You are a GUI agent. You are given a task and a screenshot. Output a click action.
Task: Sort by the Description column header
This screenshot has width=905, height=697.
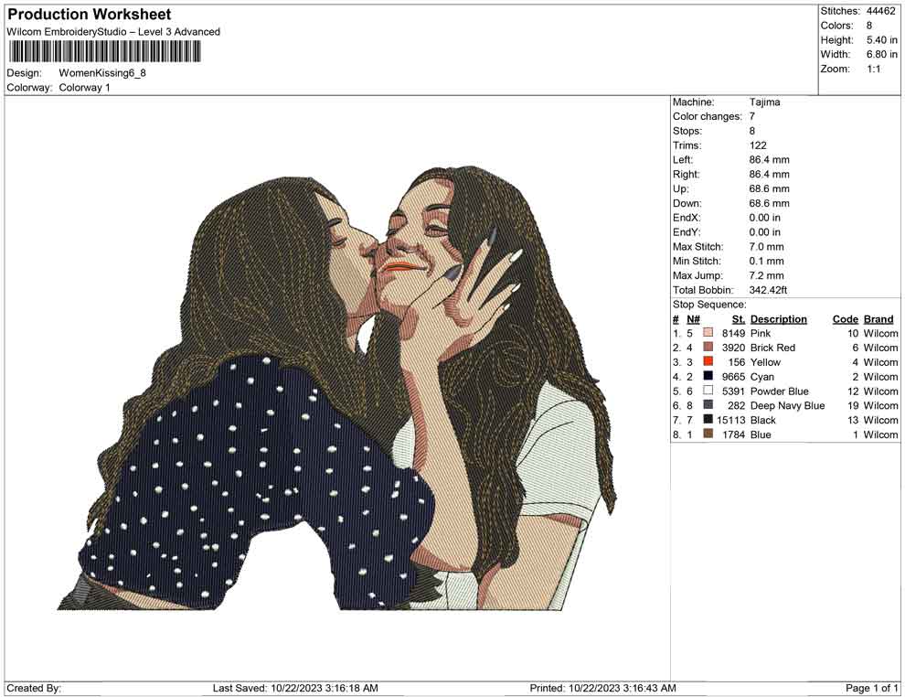point(778,318)
